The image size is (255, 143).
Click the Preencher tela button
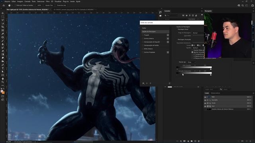tap(61, 5)
